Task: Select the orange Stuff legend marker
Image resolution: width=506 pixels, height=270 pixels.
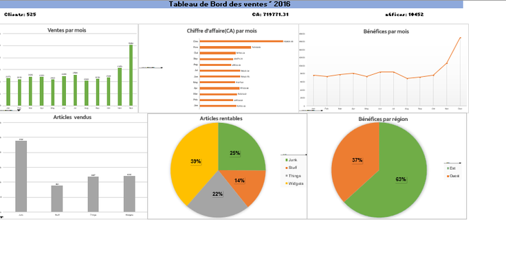Action: [286, 168]
